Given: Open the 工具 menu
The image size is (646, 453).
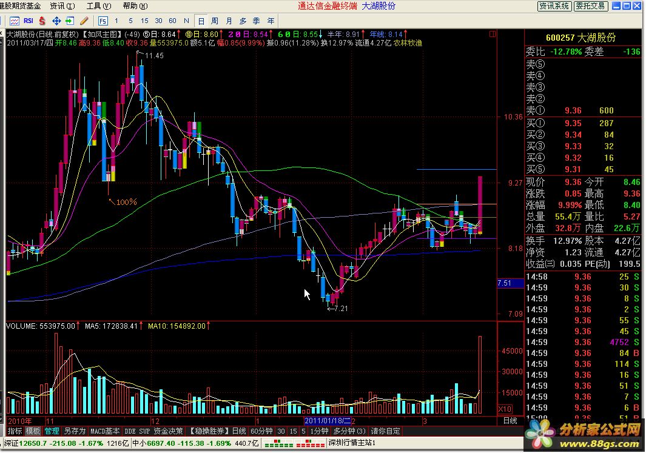Looking at the screenshot, I should pos(99,6).
